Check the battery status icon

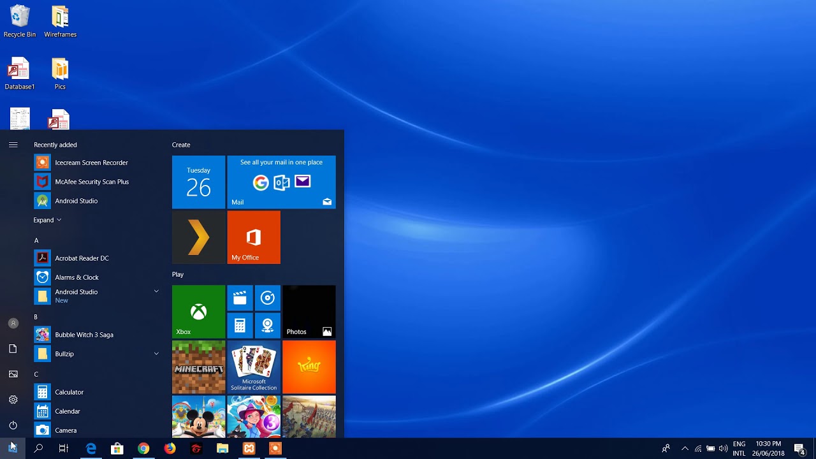click(x=711, y=449)
